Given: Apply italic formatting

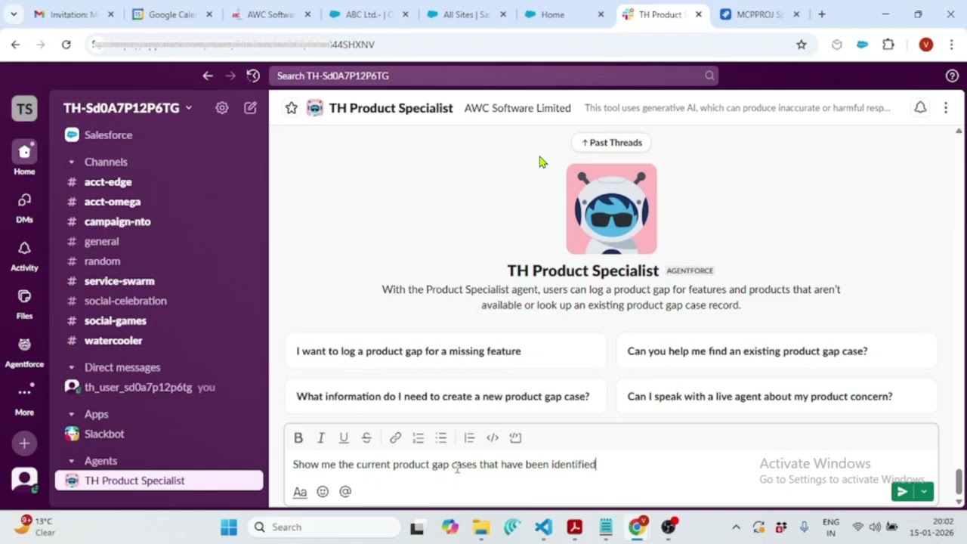Looking at the screenshot, I should tap(321, 437).
